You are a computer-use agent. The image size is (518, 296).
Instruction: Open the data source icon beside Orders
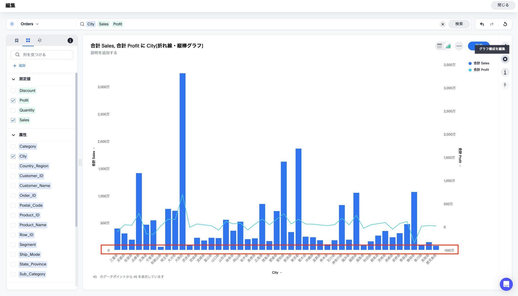pyautogui.click(x=12, y=24)
